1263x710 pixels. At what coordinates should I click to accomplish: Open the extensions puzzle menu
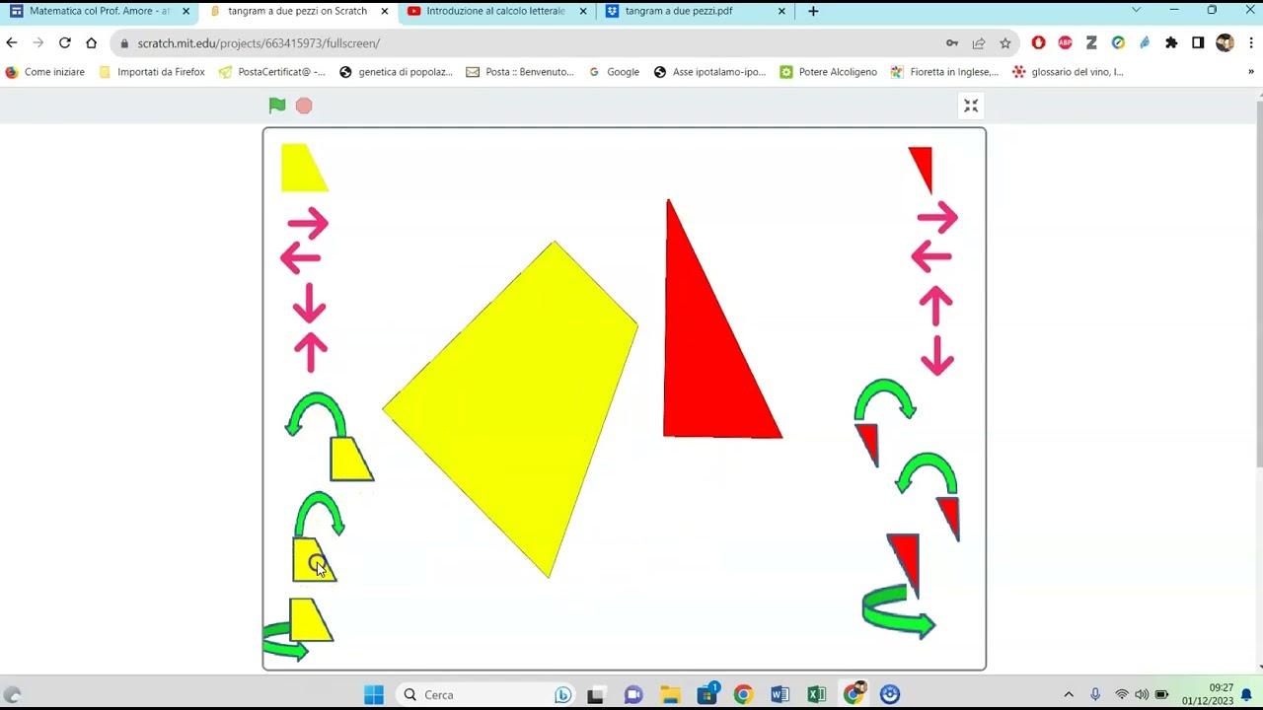click(1171, 43)
